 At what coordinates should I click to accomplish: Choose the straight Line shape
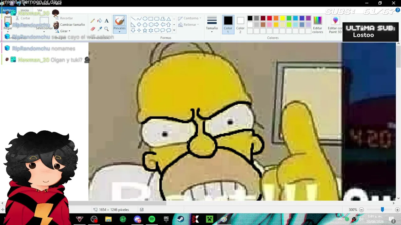(133, 19)
